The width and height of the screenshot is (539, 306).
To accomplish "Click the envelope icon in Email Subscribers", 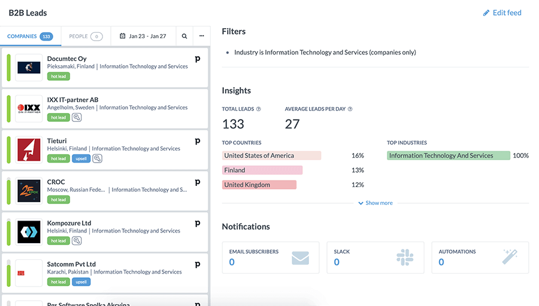I will [x=301, y=258].
